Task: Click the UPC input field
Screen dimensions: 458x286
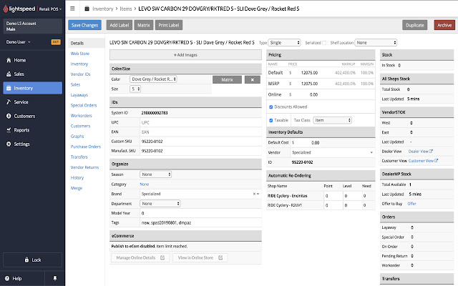Action: (200, 122)
